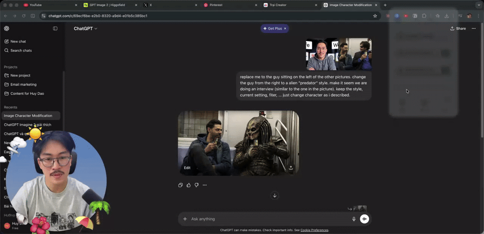Open more actions under the generated image
The image size is (484, 234).
click(x=205, y=185)
